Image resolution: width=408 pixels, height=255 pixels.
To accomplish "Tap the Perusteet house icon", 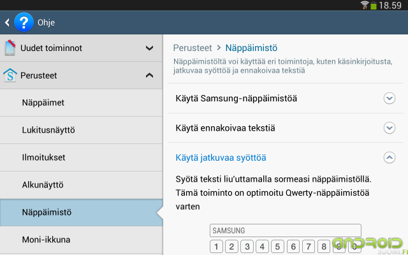I will [x=10, y=75].
